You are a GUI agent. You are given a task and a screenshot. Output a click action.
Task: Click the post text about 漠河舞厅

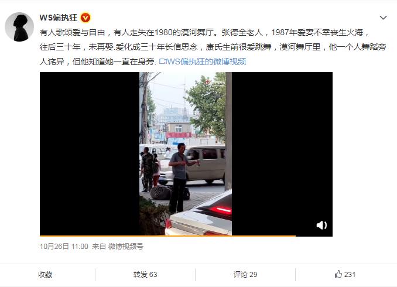click(x=213, y=47)
